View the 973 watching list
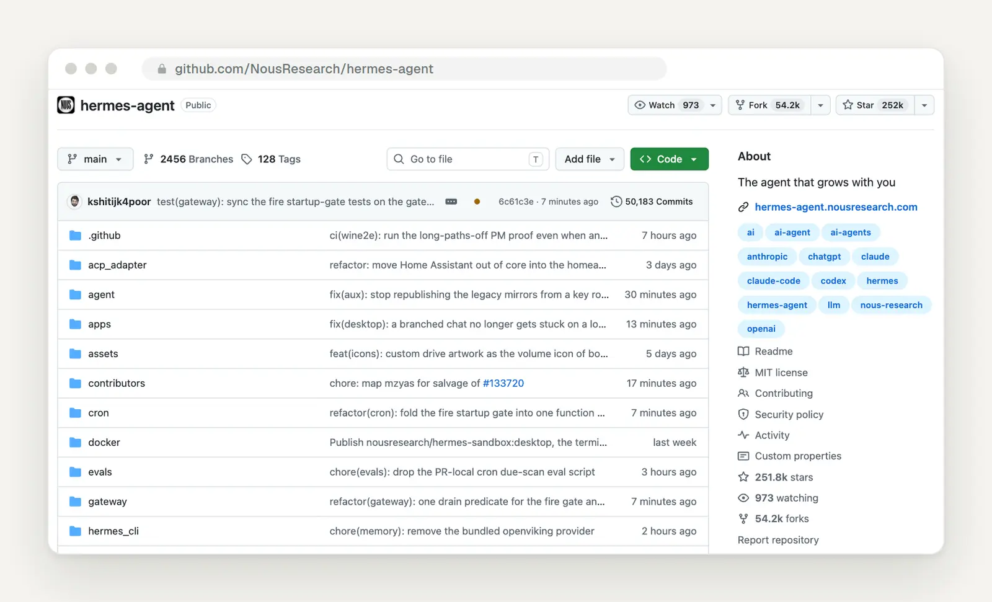Image resolution: width=992 pixels, height=602 pixels. pos(778,498)
